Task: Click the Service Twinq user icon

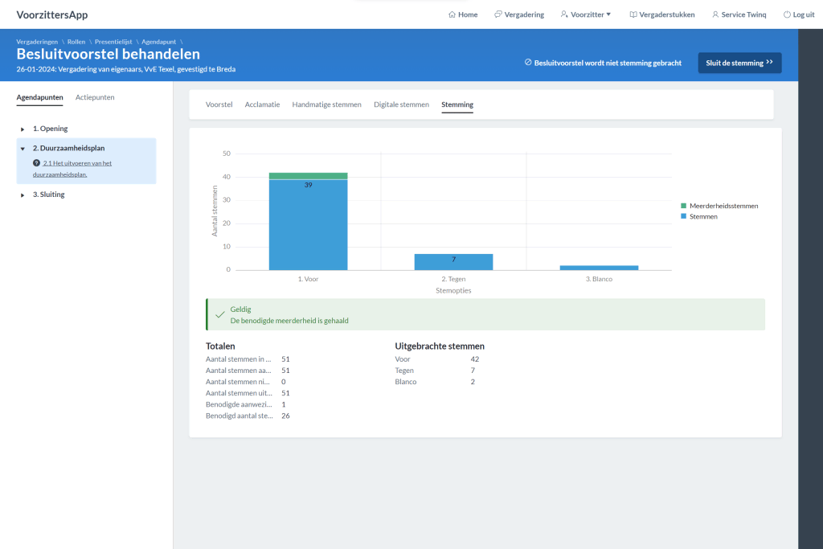Action: click(x=715, y=14)
